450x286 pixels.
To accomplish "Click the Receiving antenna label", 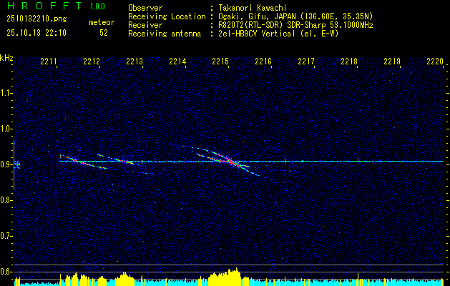I will pyautogui.click(x=165, y=34).
